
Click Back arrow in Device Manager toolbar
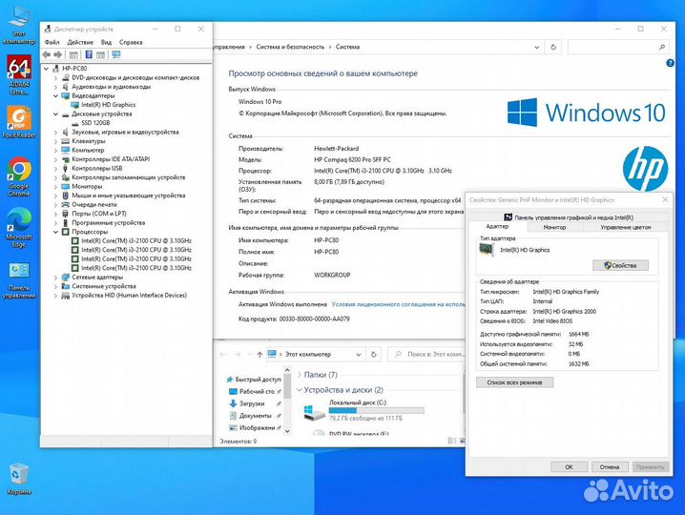click(x=47, y=54)
